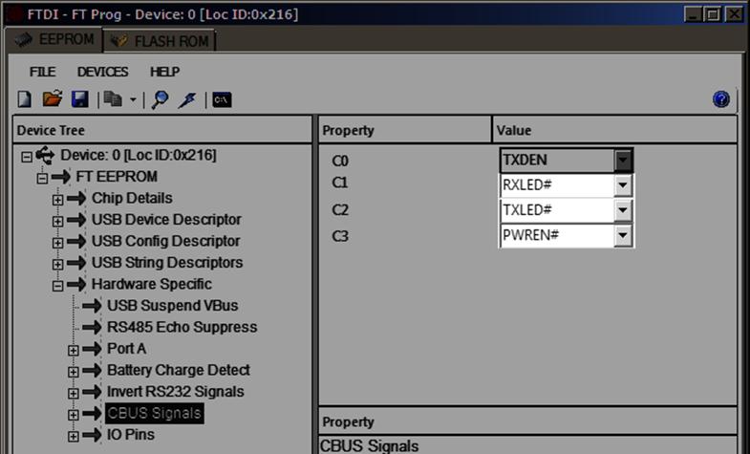Expand the Port A node
Image resolution: width=750 pixels, height=454 pixels.
click(74, 350)
